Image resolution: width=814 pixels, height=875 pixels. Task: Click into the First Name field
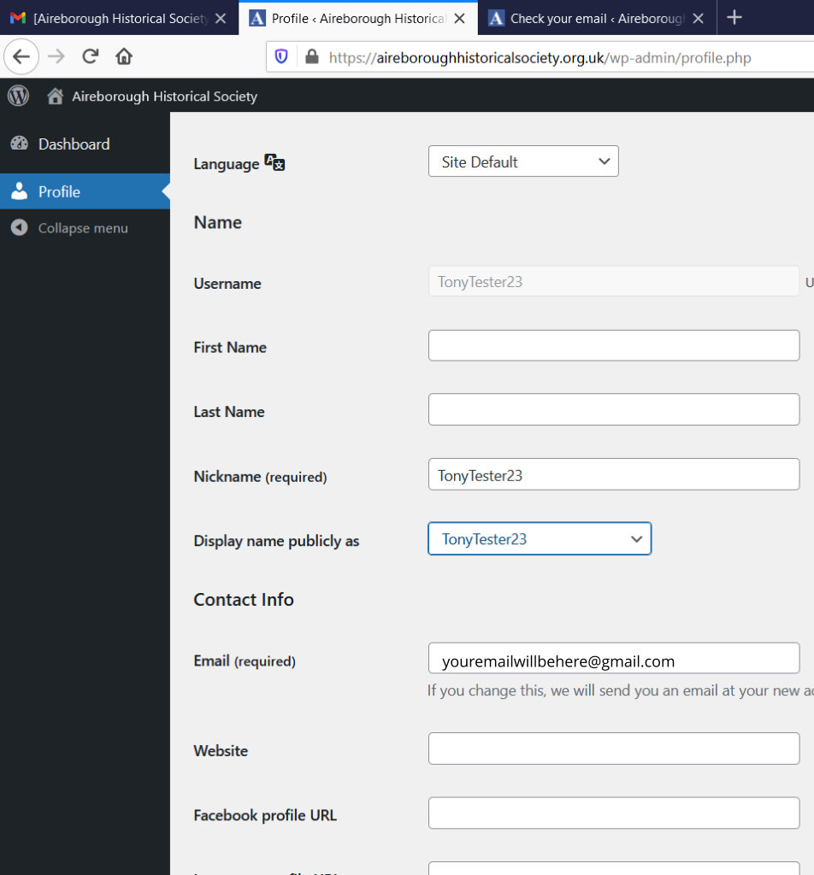pyautogui.click(x=613, y=346)
